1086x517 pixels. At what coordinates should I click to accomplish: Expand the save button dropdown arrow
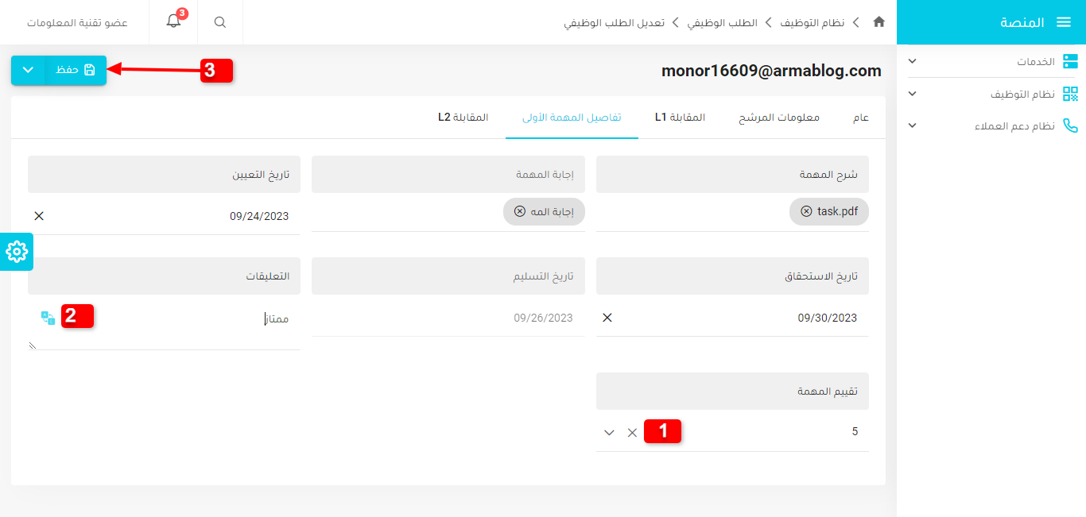click(x=28, y=70)
